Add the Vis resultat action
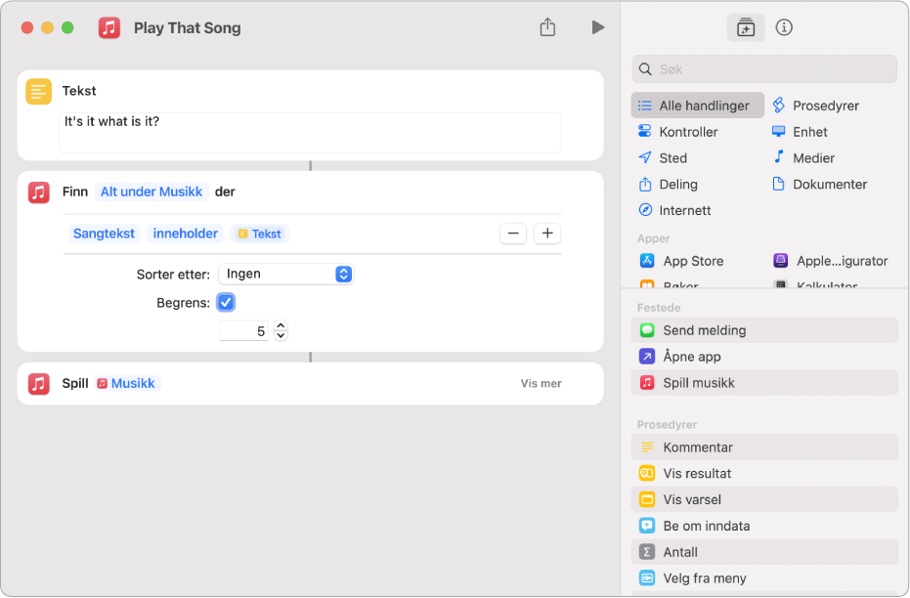910x598 pixels. (764, 473)
